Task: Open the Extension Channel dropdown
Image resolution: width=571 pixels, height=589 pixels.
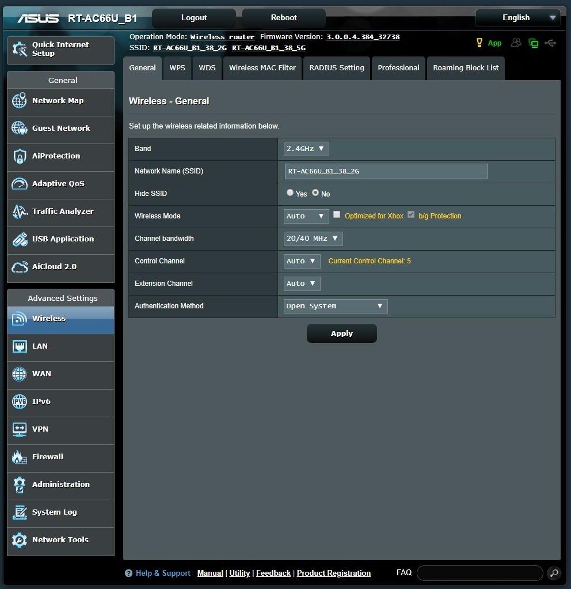Action: [302, 284]
